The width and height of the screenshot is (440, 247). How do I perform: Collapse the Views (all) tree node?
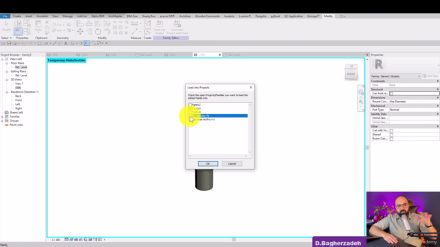(2, 59)
